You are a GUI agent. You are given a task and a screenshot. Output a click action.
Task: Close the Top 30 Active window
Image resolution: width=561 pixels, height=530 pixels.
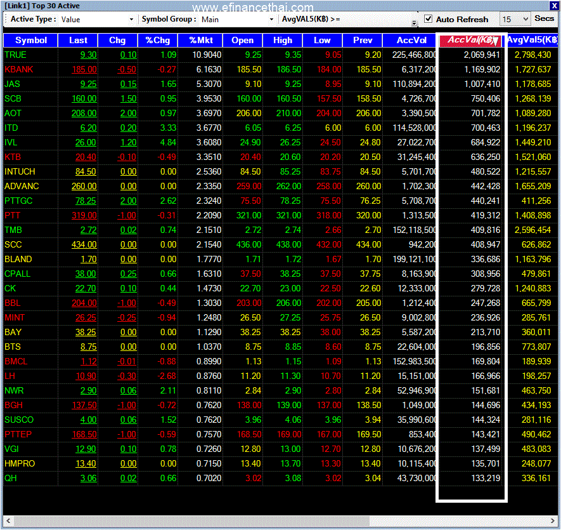point(554,6)
